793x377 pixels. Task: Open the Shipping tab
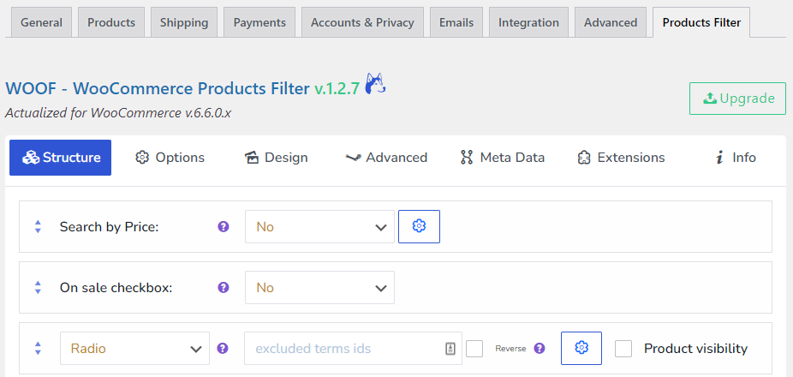pyautogui.click(x=184, y=22)
